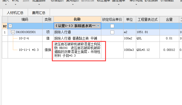Select code 041001002001 cell

pyautogui.click(x=26, y=32)
